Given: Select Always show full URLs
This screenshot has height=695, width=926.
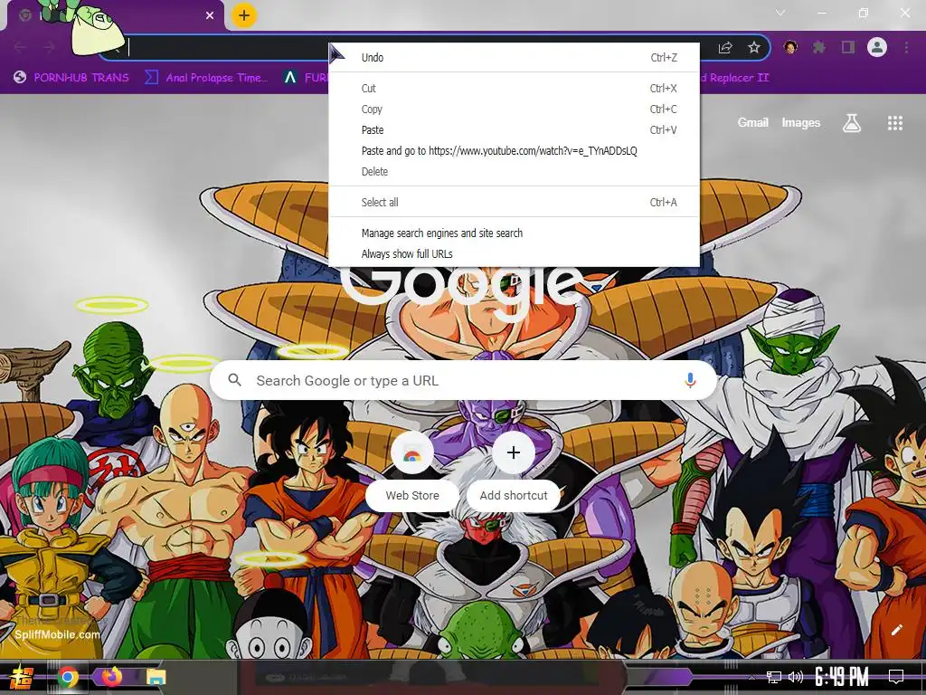Looking at the screenshot, I should 514,253.
